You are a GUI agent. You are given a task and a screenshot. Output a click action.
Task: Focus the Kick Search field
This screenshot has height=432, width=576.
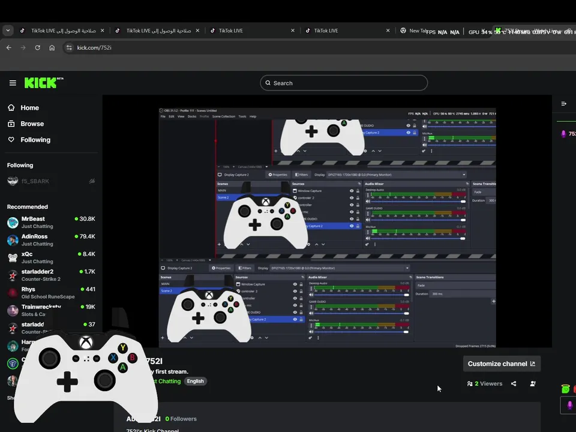(x=344, y=83)
